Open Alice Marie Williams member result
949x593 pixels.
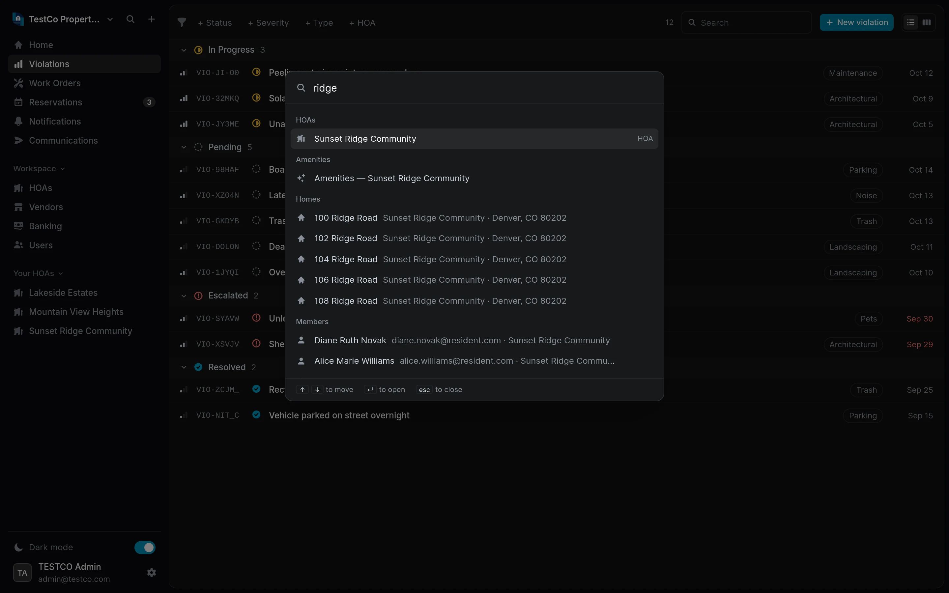tap(474, 361)
